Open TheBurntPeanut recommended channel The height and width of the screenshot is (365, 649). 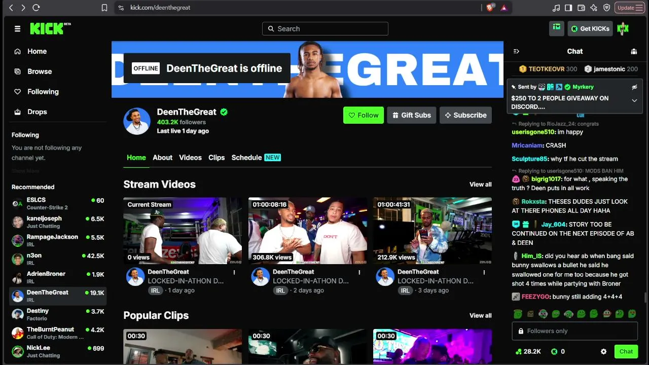[x=58, y=333]
